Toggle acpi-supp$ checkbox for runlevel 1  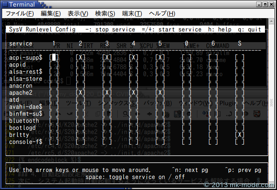(54, 57)
